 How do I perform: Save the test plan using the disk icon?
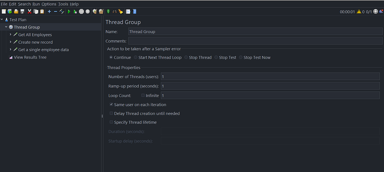tap(22, 11)
